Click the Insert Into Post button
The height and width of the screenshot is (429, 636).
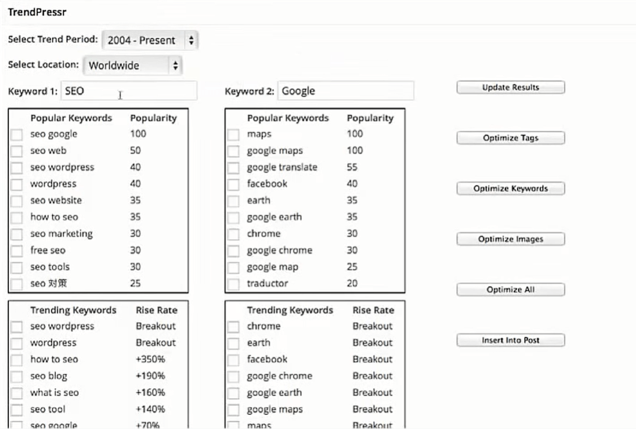(510, 340)
